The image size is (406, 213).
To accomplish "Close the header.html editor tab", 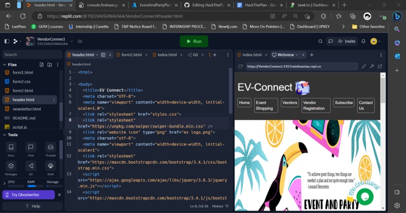I will coord(110,55).
